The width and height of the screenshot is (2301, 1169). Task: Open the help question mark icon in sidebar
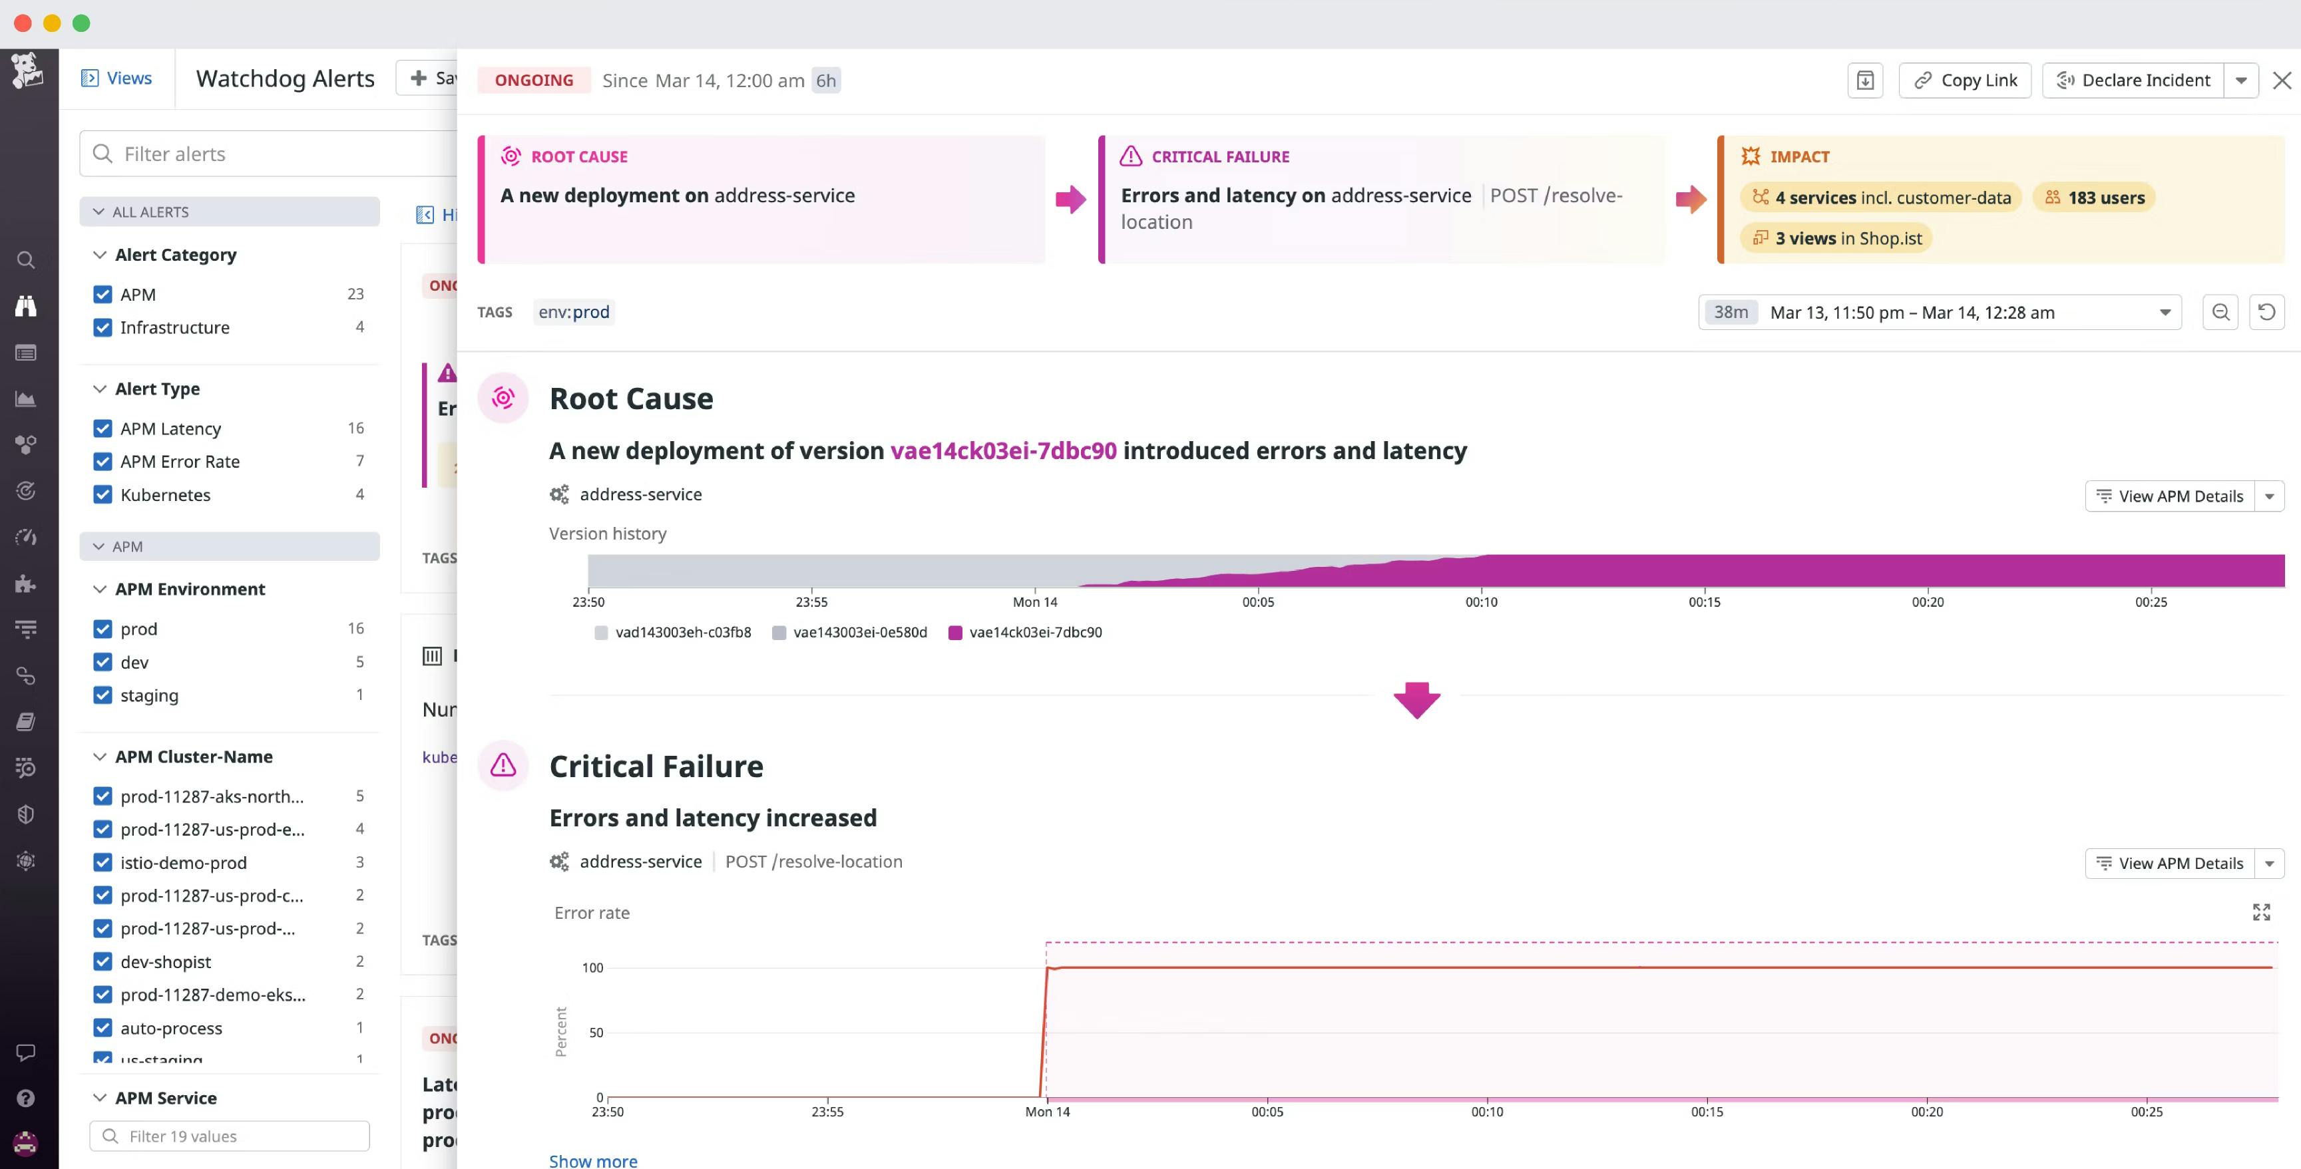click(x=26, y=1098)
